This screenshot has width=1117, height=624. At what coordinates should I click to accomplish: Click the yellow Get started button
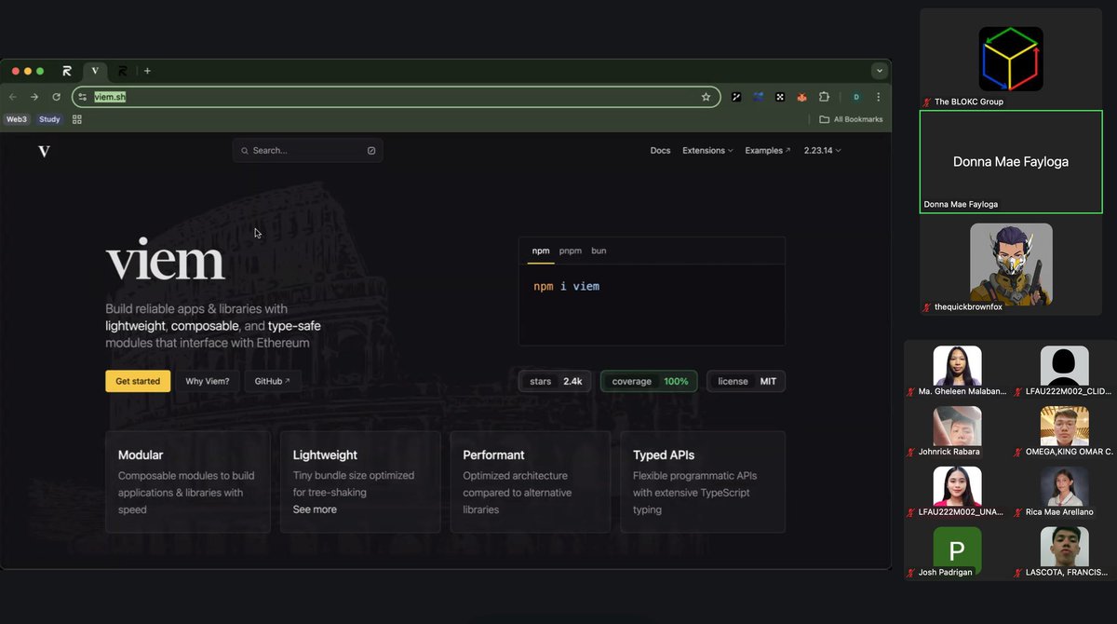coord(138,381)
